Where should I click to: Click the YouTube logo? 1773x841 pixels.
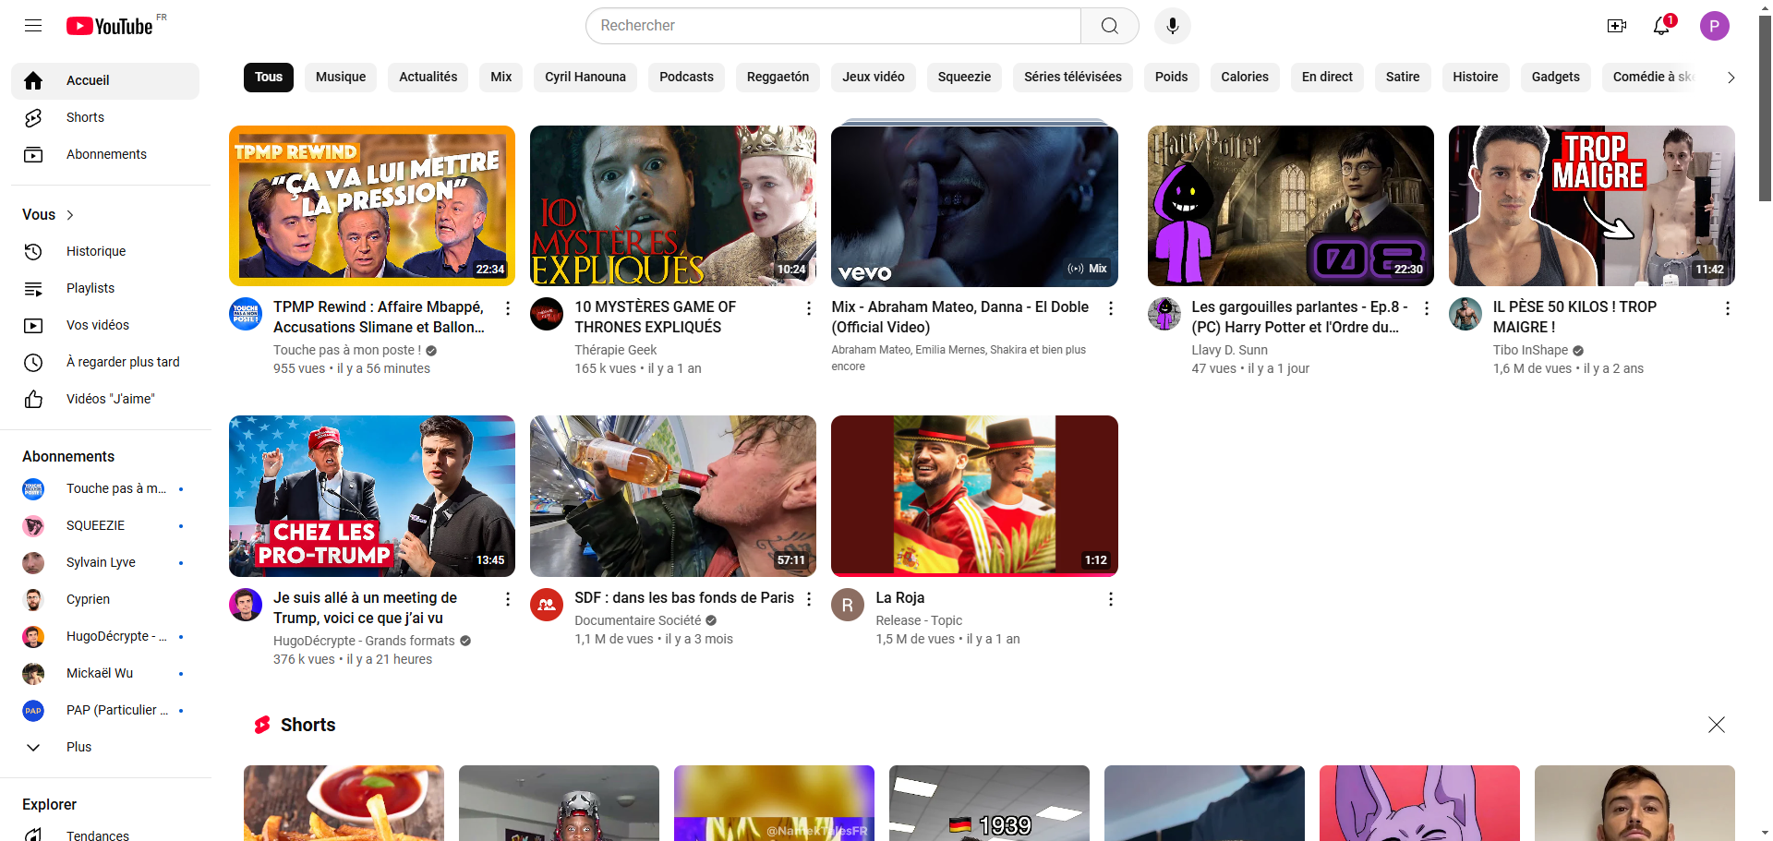coord(110,26)
